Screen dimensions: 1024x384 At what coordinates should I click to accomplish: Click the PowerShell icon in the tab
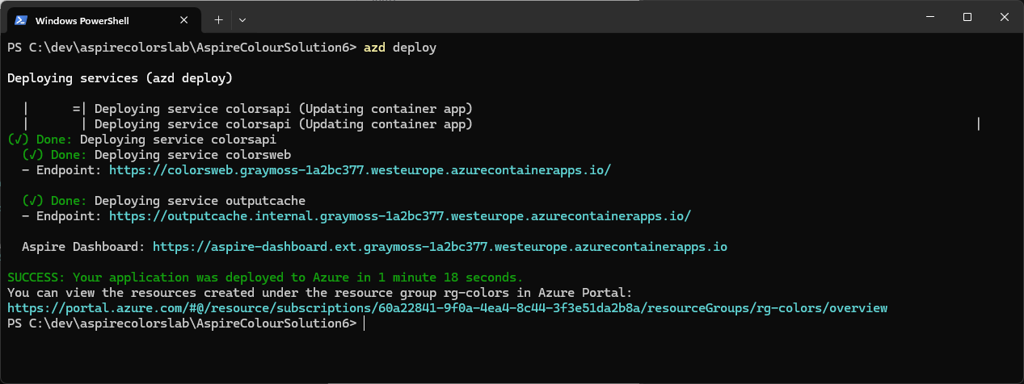[22, 20]
